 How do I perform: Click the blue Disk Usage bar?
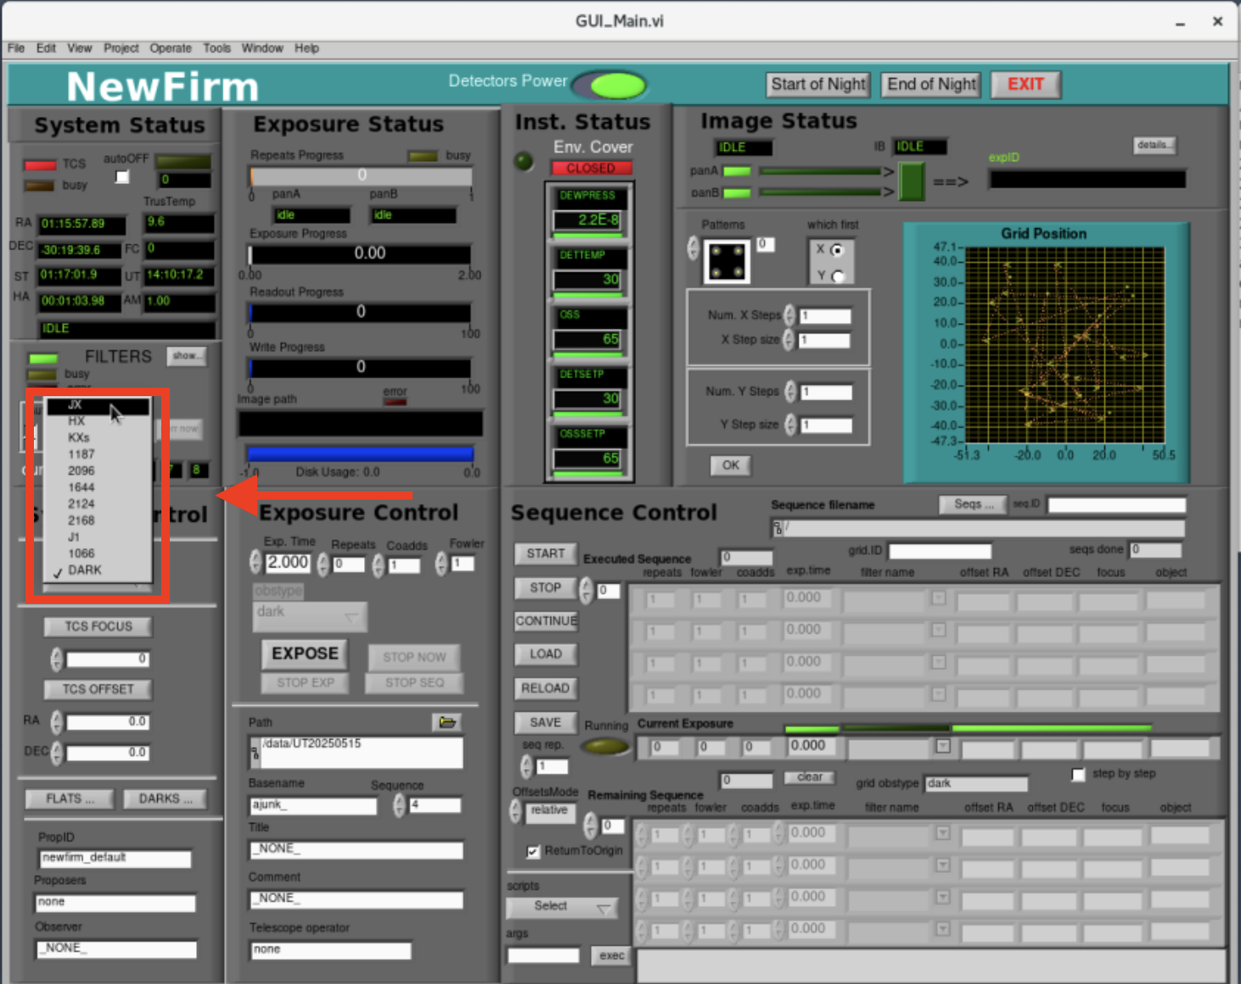click(x=360, y=454)
